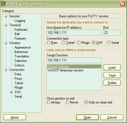The width and height of the screenshot is (127, 123).
Task: Open the Logging category
Action: (x=20, y=21)
